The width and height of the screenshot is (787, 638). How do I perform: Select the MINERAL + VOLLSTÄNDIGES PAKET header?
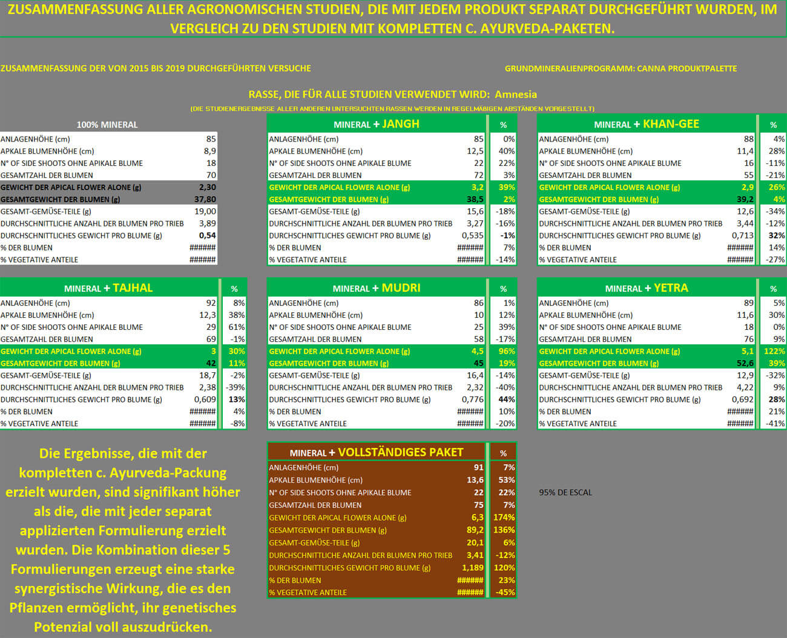click(x=376, y=452)
